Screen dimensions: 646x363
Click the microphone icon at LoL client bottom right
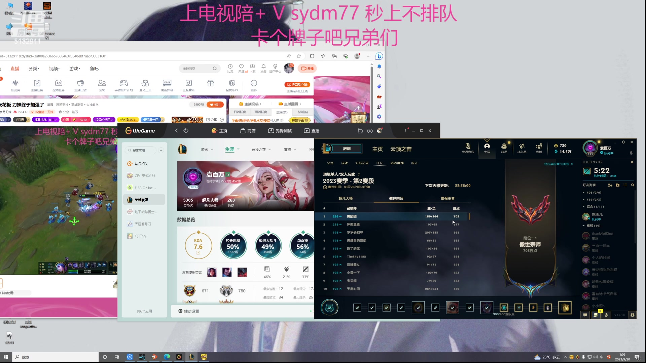tap(606, 315)
